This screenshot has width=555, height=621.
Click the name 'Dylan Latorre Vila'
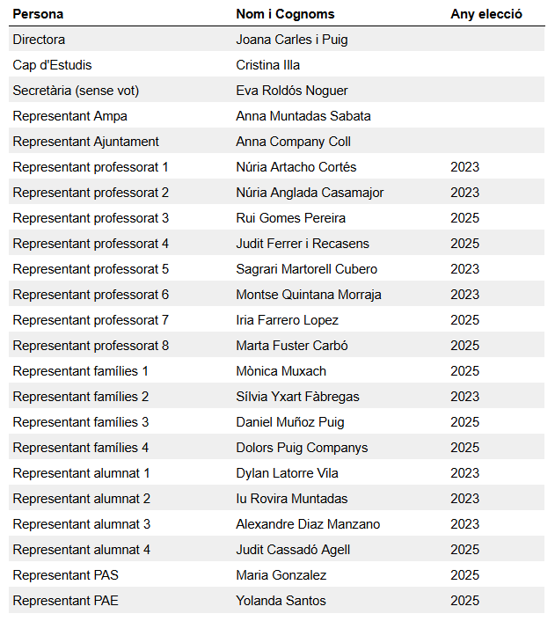pos(288,473)
